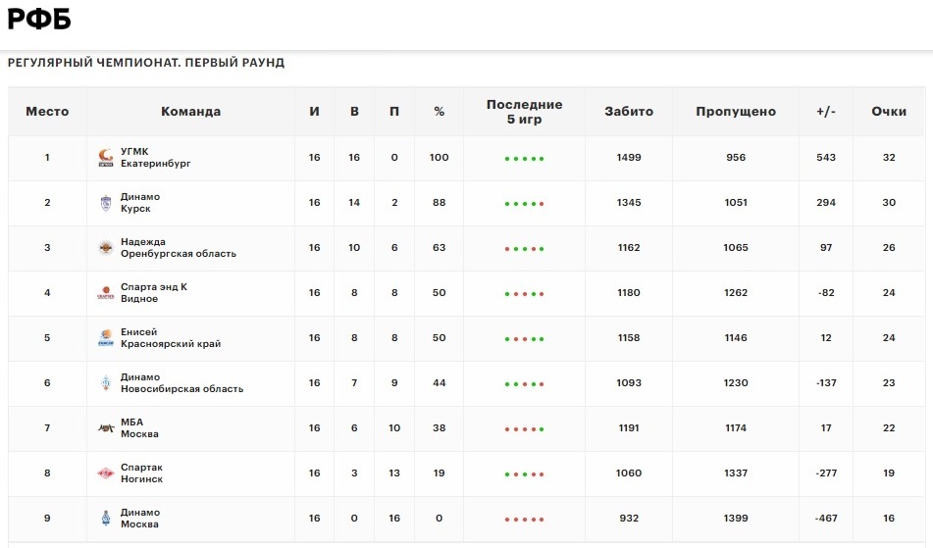The image size is (933, 548).
Task: Click last five games dots for Динамо Москва
Action: click(x=524, y=520)
